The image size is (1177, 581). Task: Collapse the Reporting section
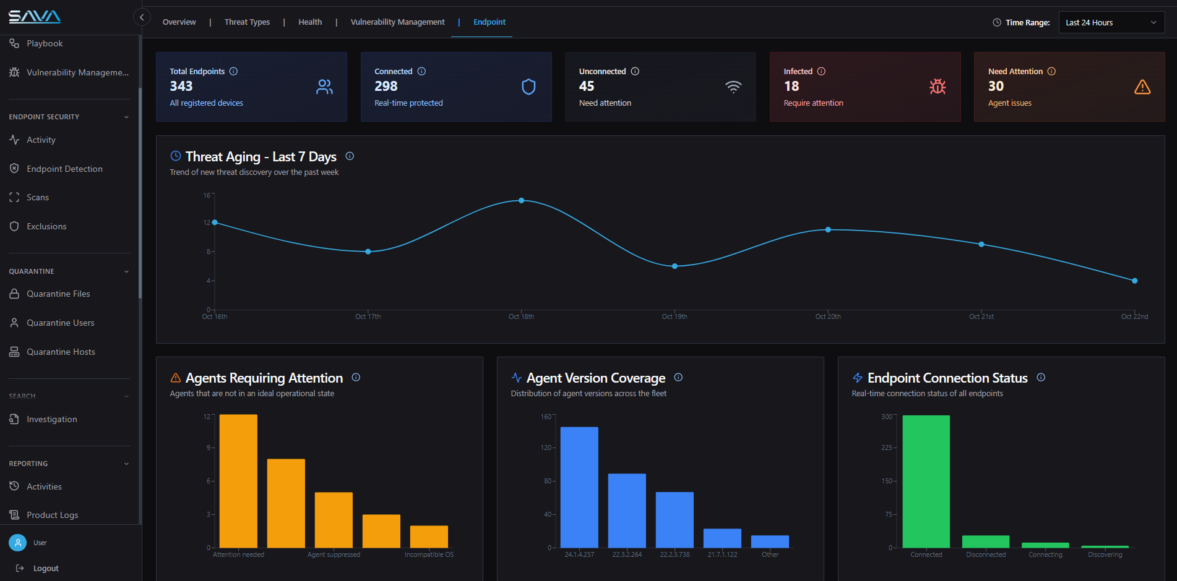pyautogui.click(x=126, y=464)
